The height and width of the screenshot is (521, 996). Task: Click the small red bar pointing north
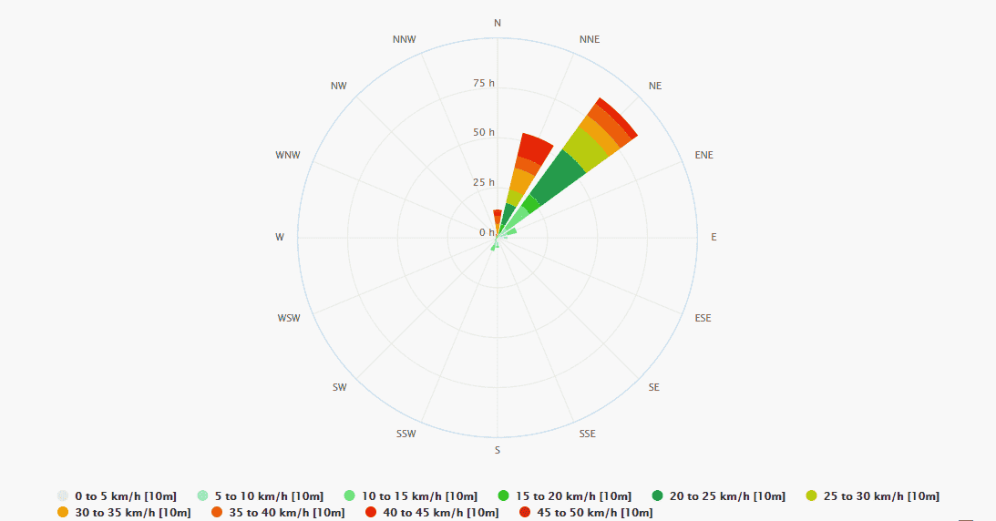tap(498, 215)
